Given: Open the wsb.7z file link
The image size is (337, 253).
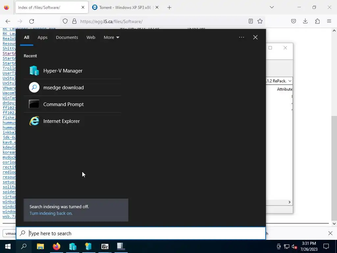Looking at the screenshot, I should pyautogui.click(x=9, y=216).
